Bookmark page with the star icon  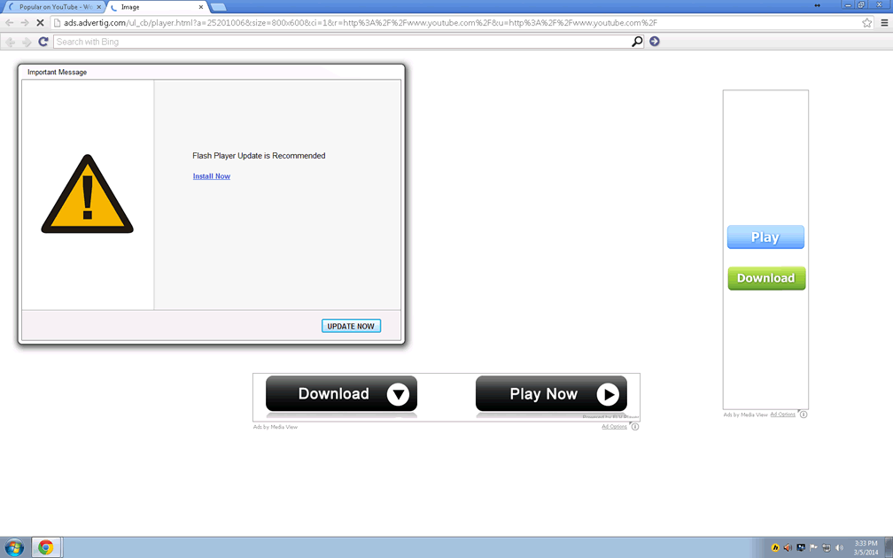pos(867,23)
